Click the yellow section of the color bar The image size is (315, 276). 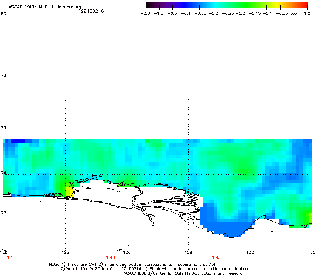tap(278, 5)
